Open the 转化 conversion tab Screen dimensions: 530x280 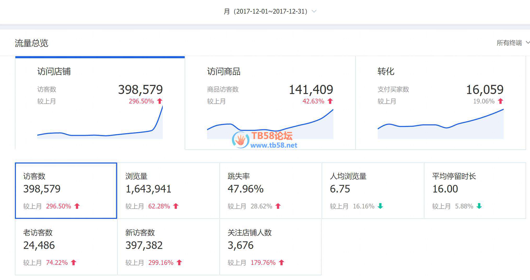[440, 103]
